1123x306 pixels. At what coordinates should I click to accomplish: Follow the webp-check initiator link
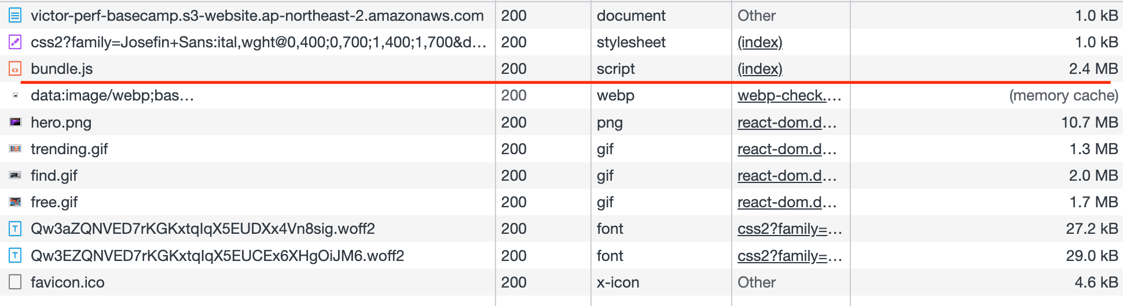point(788,96)
